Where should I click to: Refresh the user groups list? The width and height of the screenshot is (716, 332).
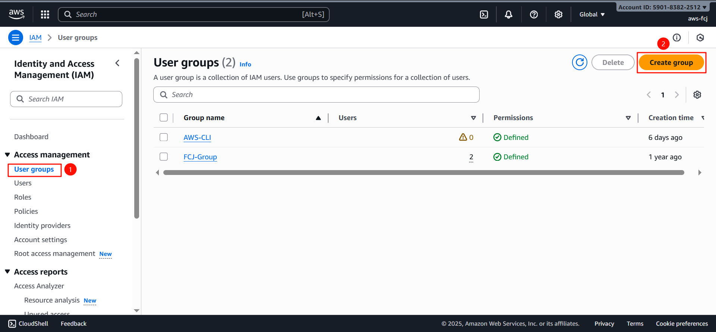pyautogui.click(x=580, y=62)
